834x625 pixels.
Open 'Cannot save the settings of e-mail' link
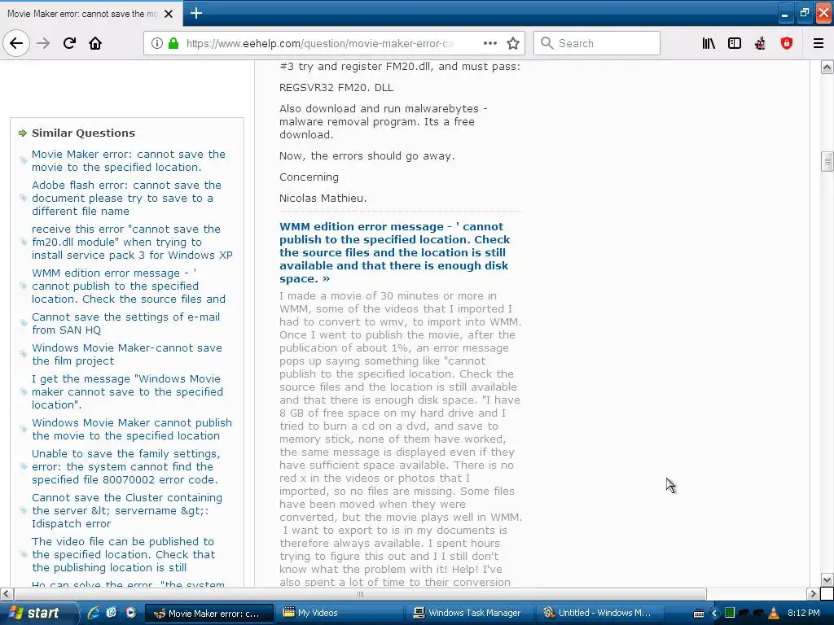tap(125, 323)
